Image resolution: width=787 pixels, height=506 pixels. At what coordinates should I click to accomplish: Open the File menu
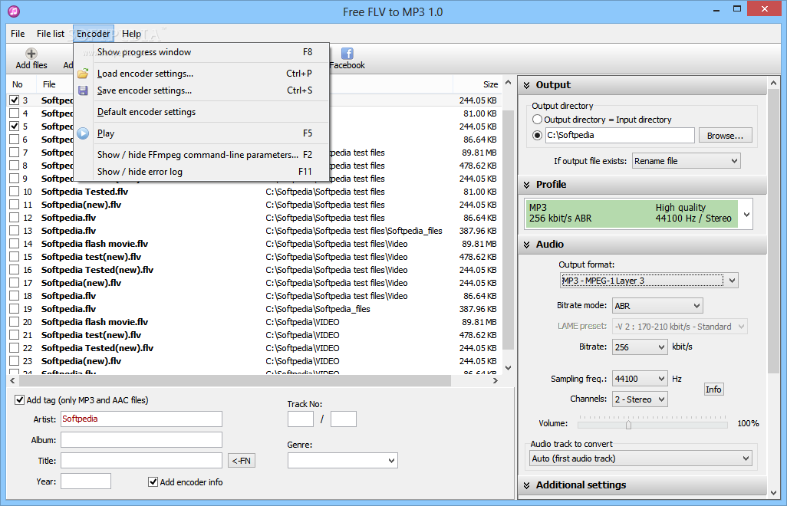[18, 34]
